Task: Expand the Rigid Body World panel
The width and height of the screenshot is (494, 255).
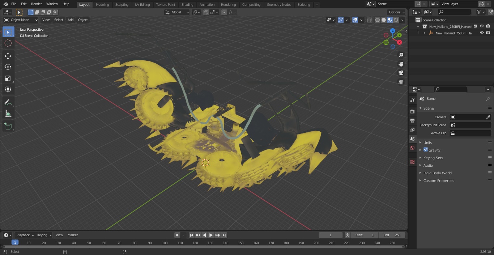Action: click(x=438, y=173)
